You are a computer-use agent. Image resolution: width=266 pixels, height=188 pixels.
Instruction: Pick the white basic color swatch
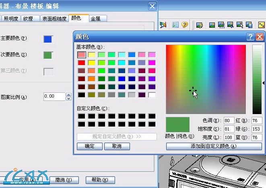coord(152,95)
